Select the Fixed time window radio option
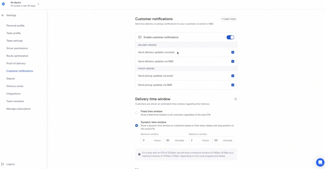 [x=137, y=113]
